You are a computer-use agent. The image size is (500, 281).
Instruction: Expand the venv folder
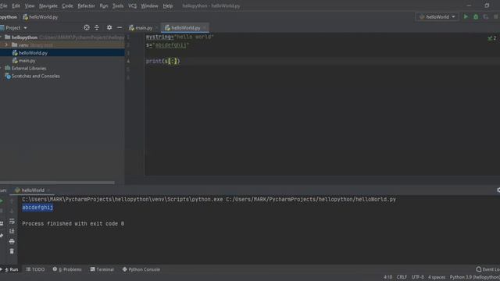6,45
